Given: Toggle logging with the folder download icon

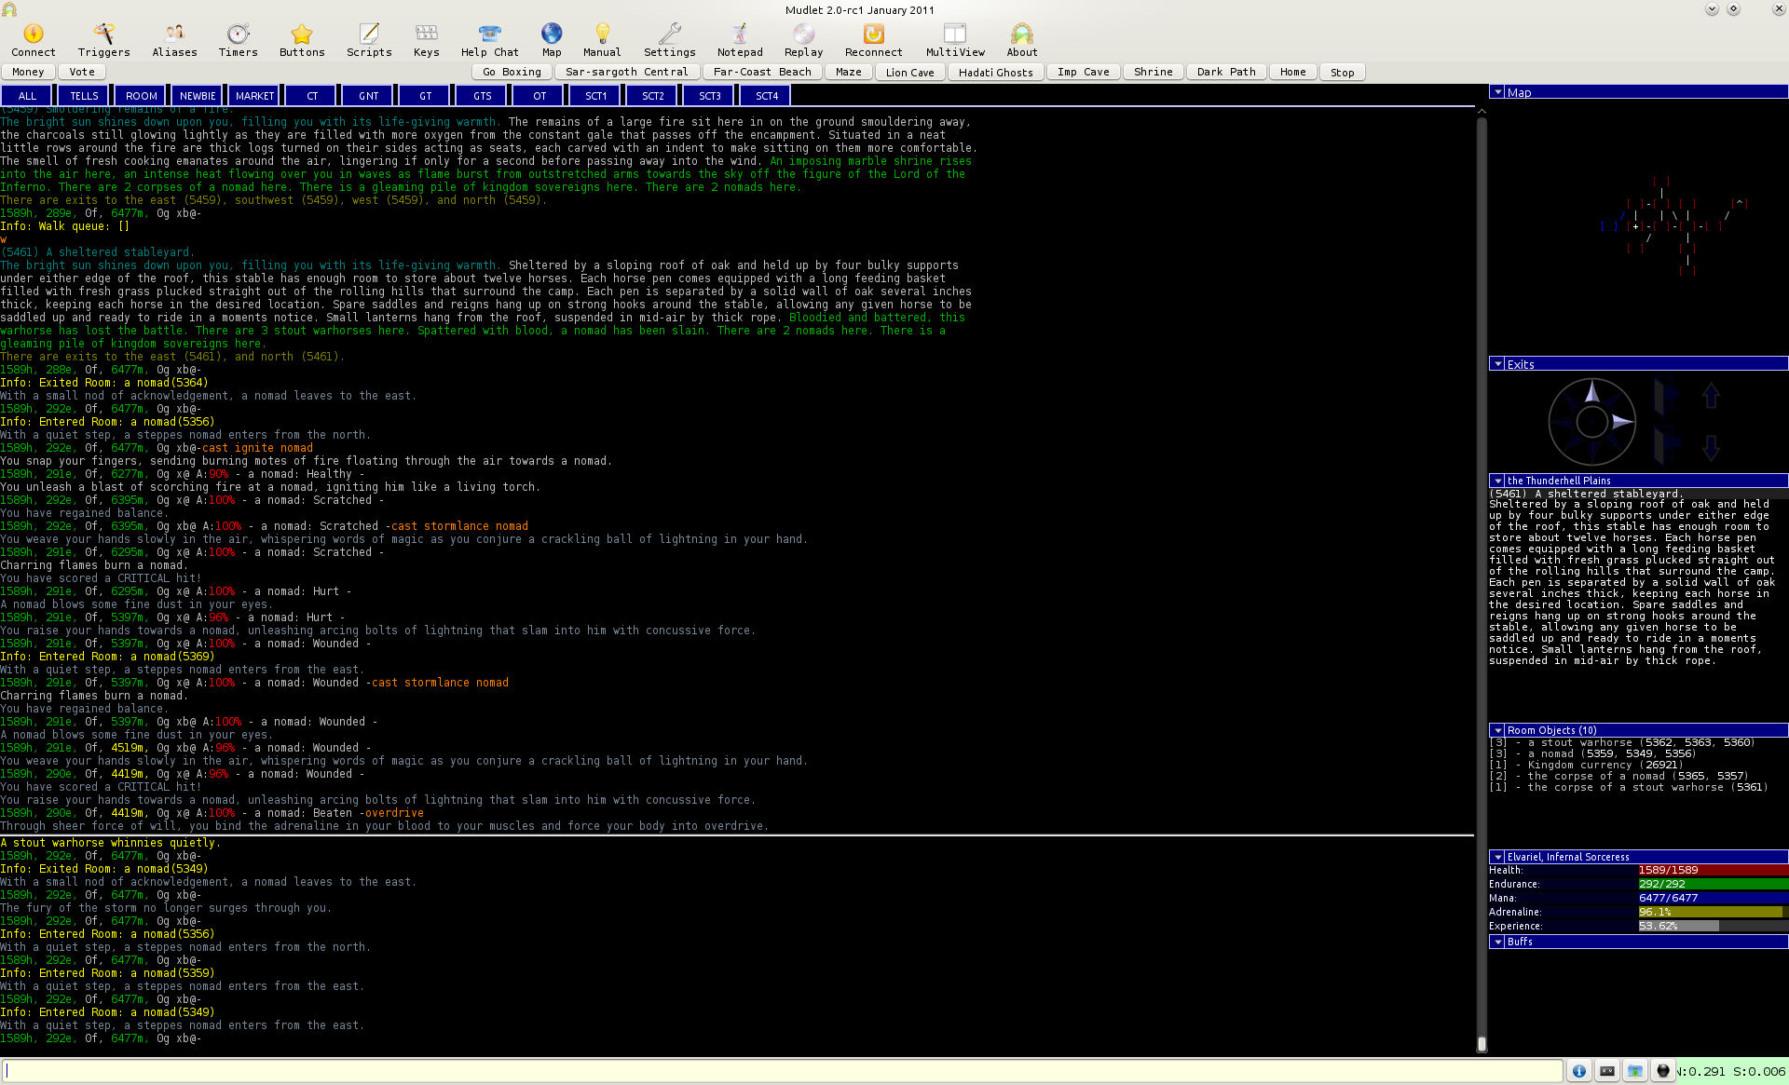Looking at the screenshot, I should 1635,1071.
